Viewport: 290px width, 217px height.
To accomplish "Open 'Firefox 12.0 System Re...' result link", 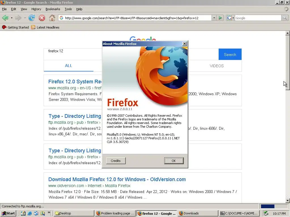I will (75, 82).
